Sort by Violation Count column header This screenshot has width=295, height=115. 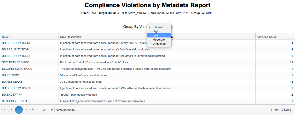click(275, 37)
